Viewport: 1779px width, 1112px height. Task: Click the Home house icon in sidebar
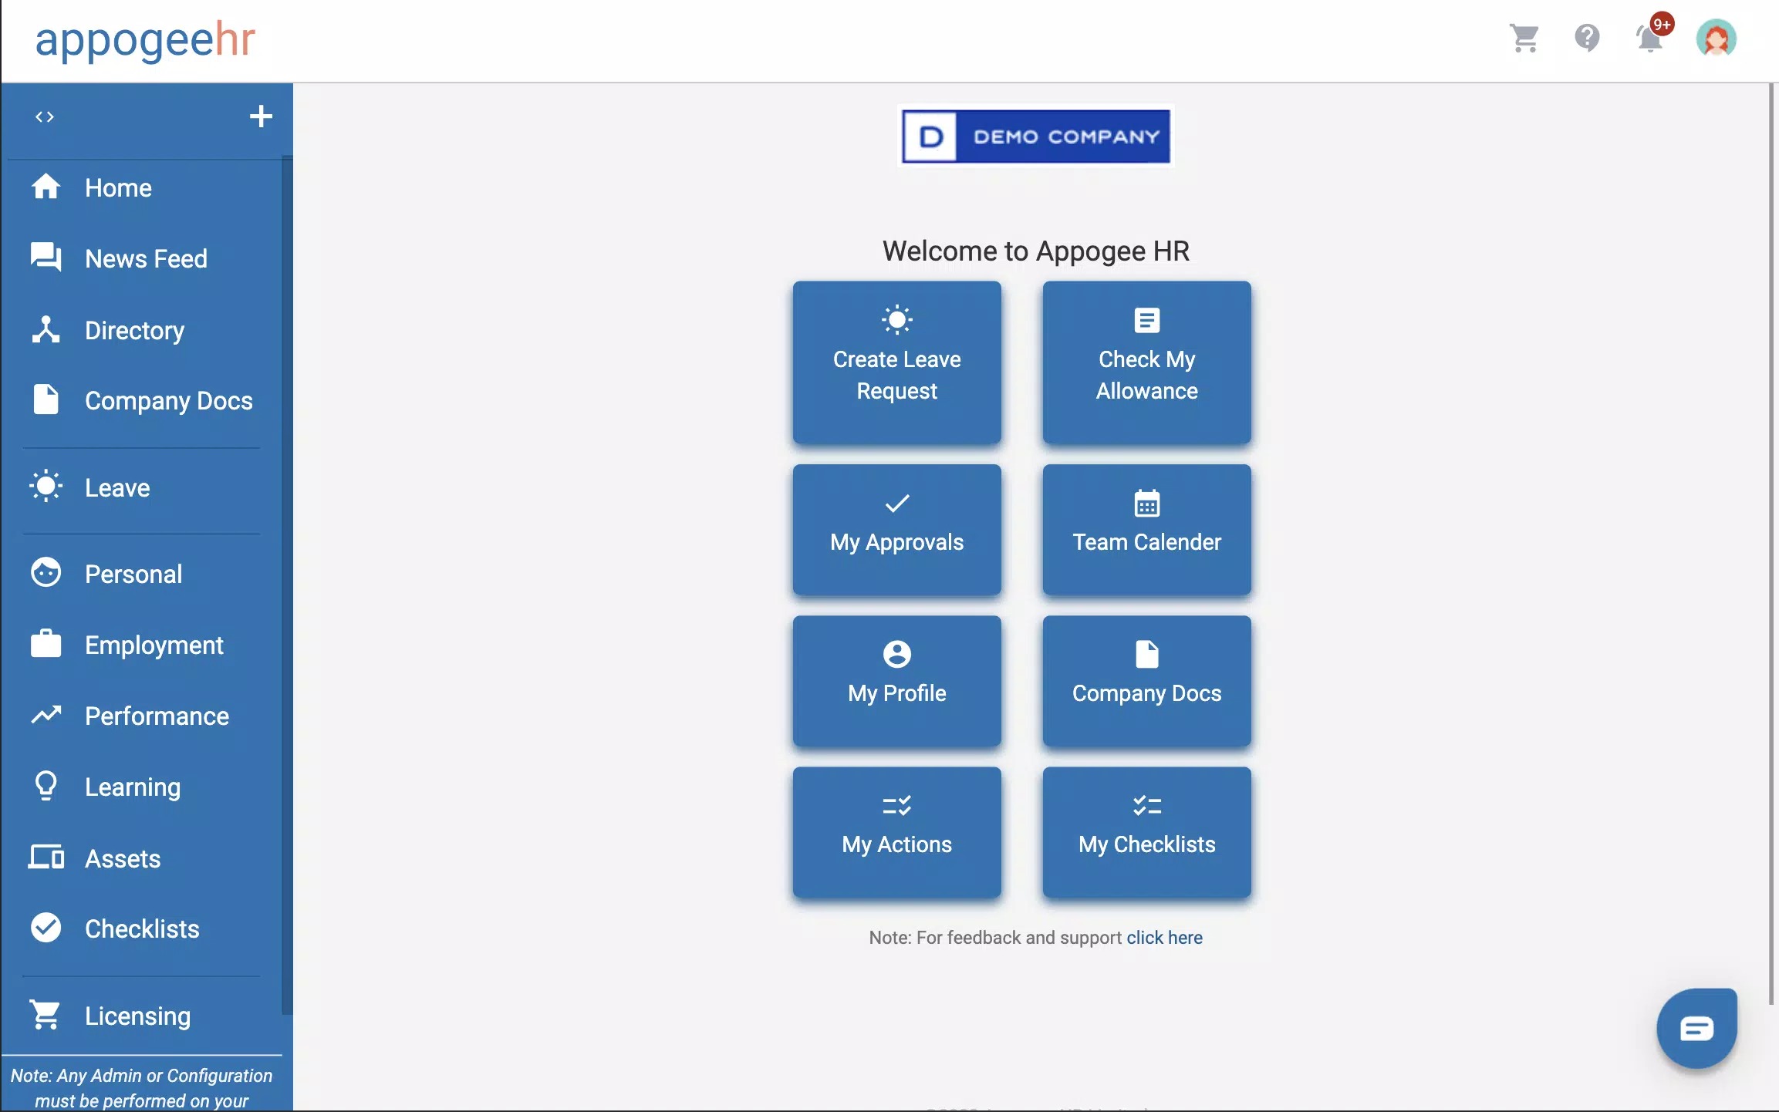coord(46,187)
